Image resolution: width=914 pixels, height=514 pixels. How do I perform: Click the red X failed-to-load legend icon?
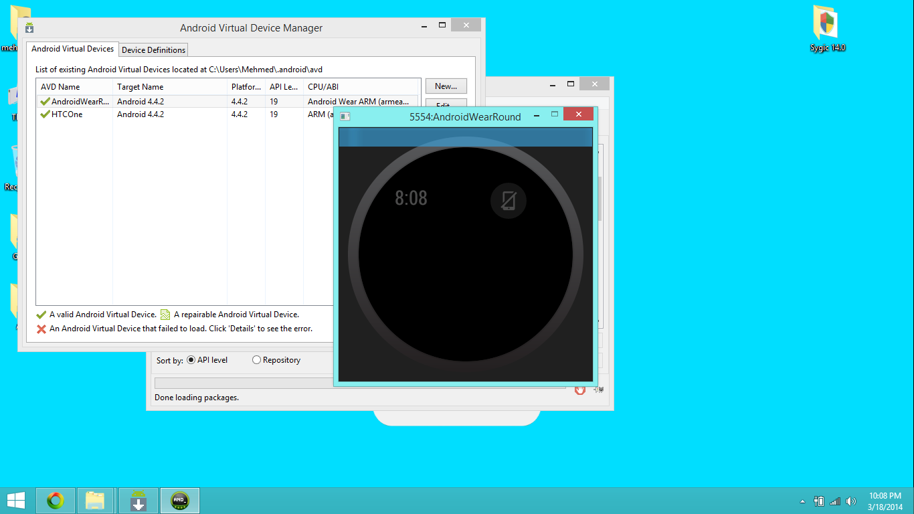pos(41,329)
